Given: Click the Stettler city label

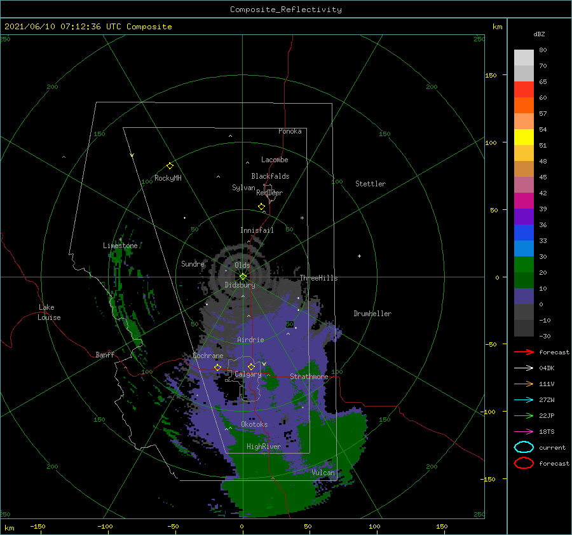Looking at the screenshot, I should [371, 184].
